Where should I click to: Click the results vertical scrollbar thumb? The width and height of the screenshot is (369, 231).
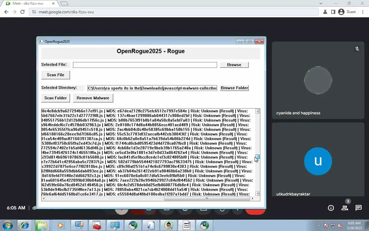point(258,157)
